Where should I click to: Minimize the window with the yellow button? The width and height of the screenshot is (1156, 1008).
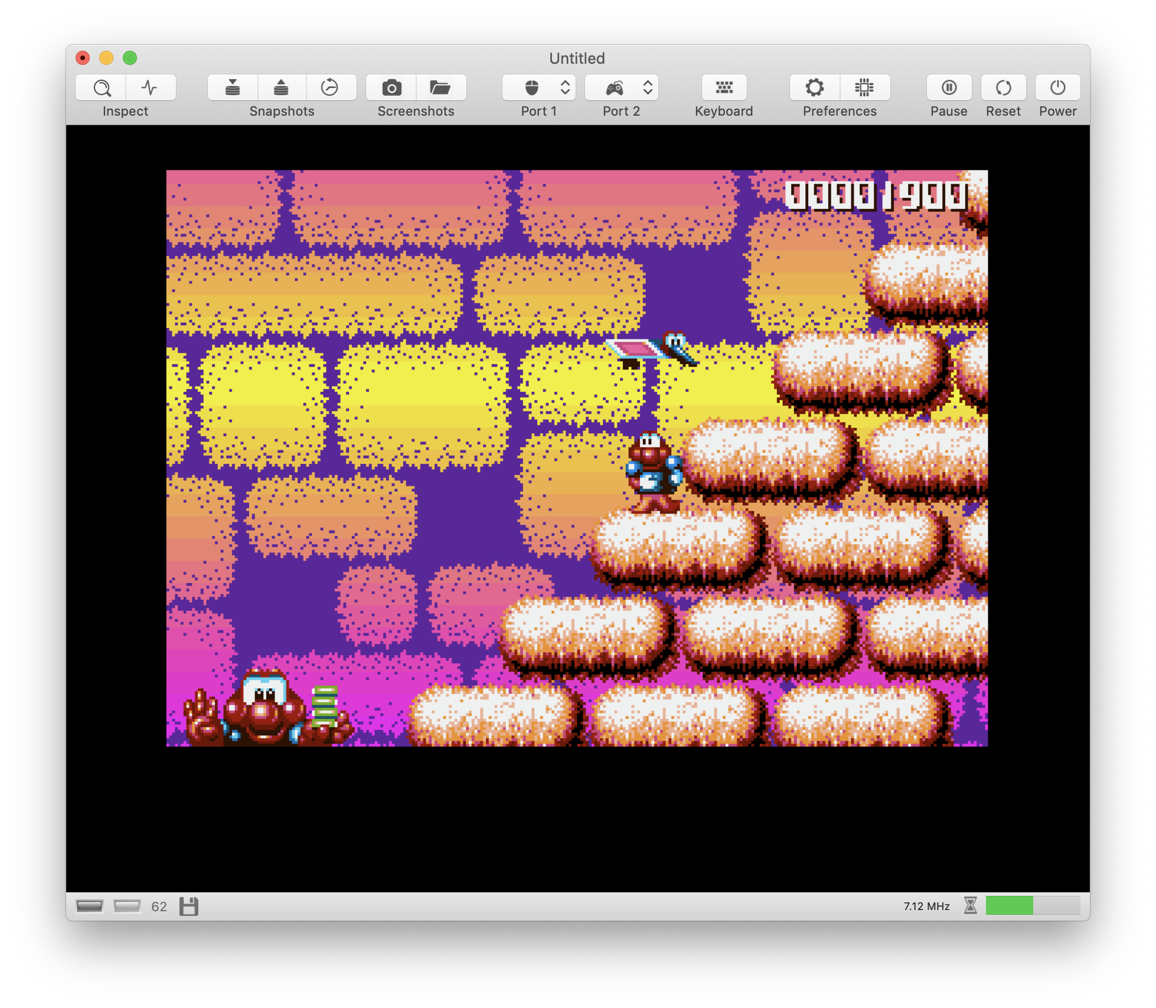106,58
